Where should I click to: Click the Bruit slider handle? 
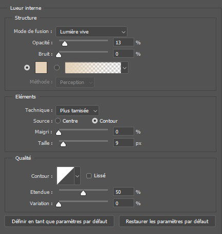[x=59, y=55]
